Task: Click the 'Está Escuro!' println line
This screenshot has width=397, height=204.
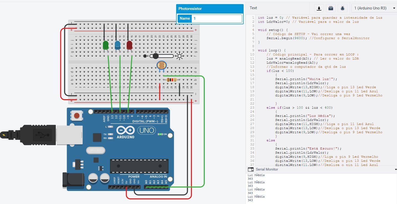Action: (308, 149)
